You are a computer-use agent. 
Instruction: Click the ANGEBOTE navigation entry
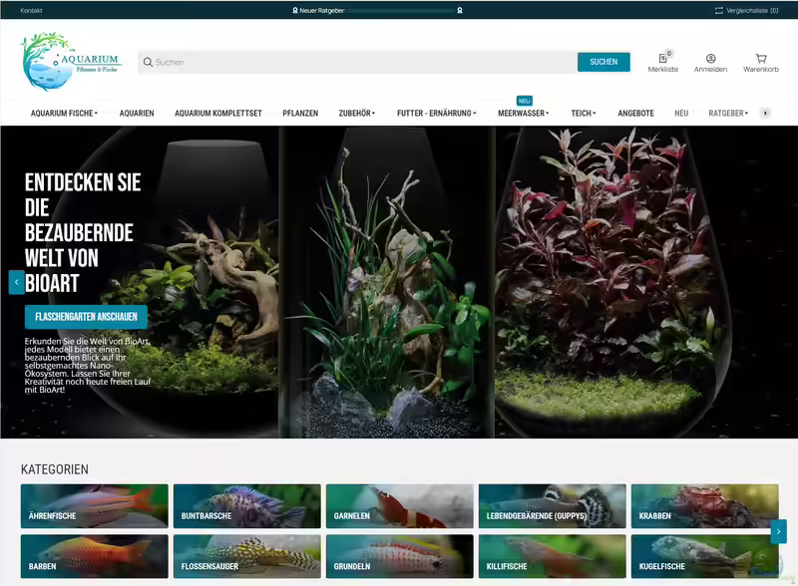[x=637, y=113]
